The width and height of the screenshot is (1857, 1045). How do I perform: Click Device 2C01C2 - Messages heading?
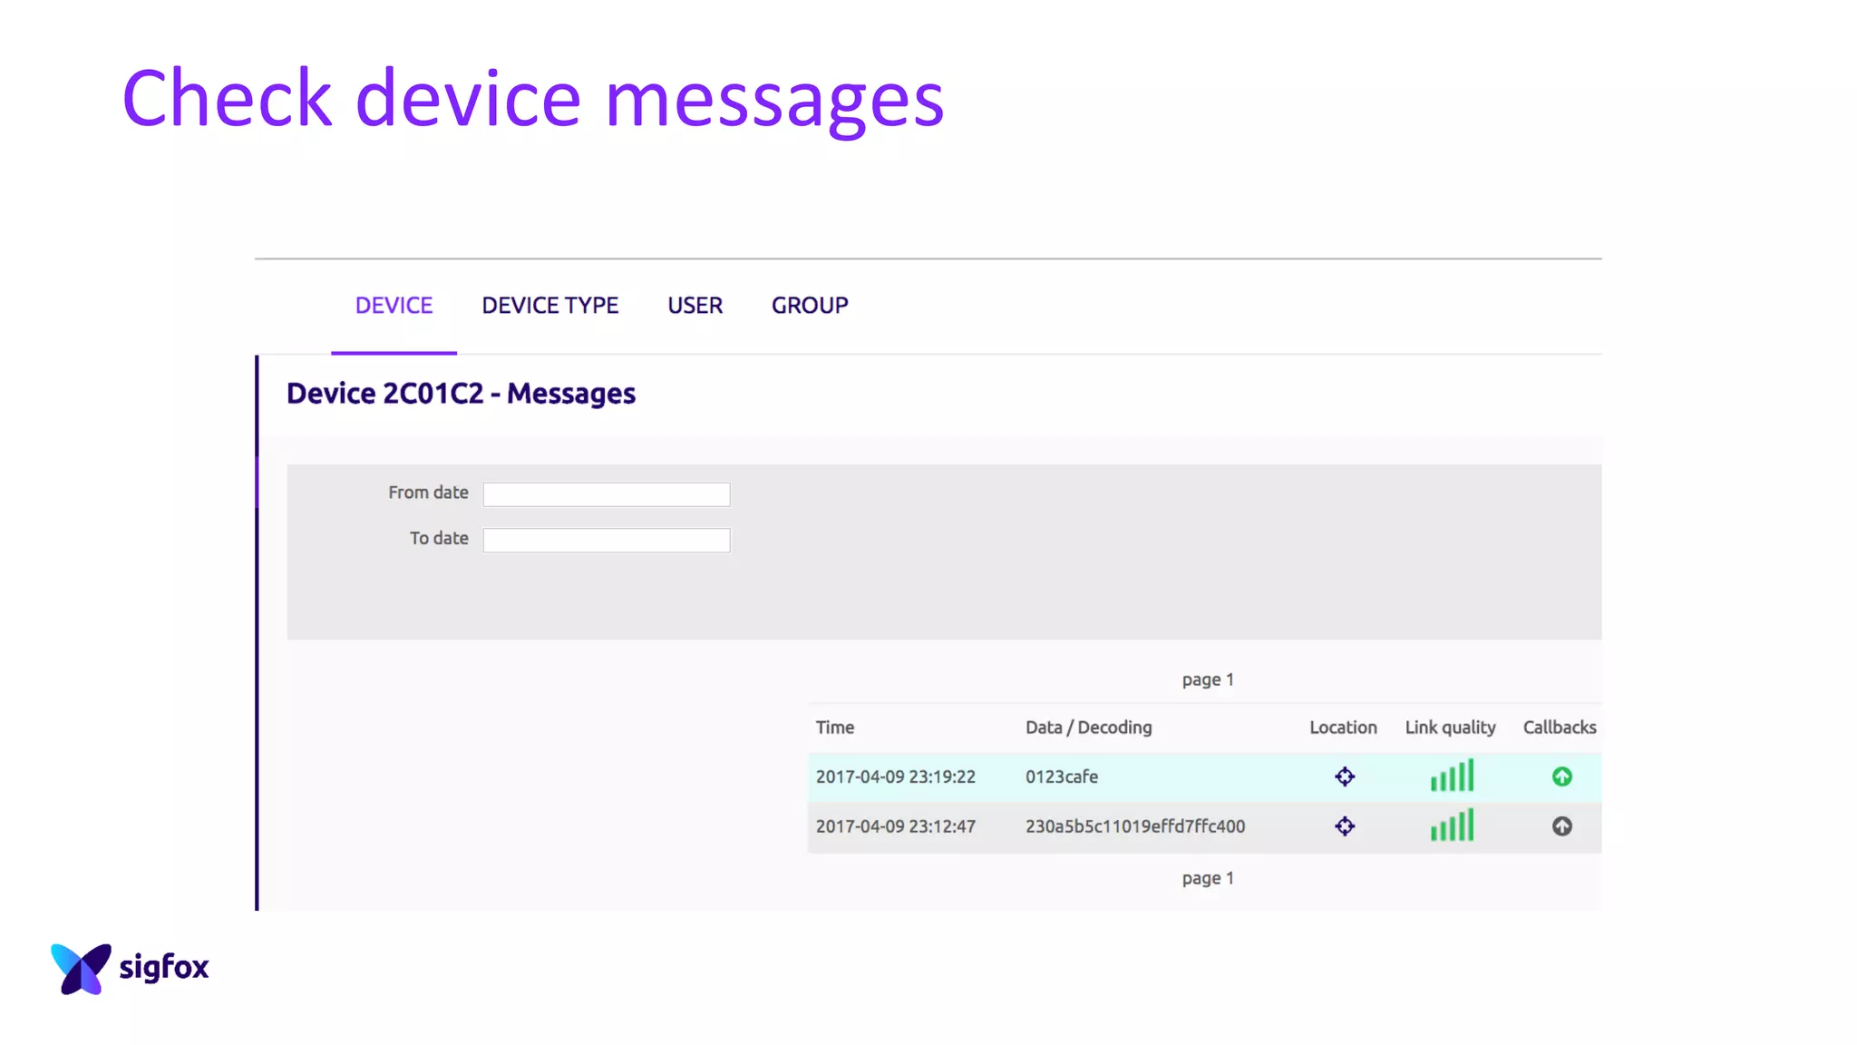pyautogui.click(x=461, y=394)
